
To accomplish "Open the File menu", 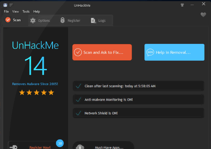I will coord(6,12).
